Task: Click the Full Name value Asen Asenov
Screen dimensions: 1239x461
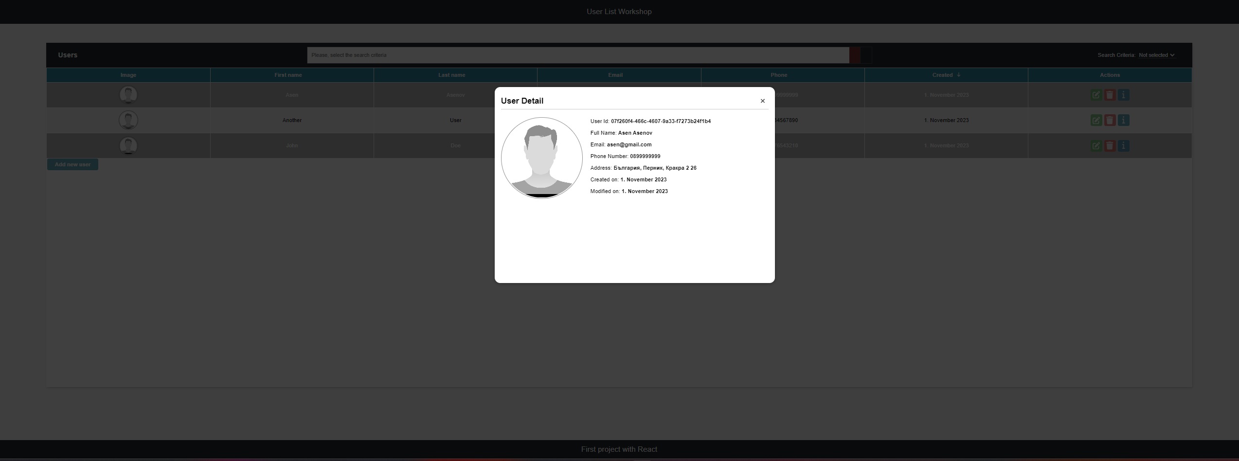Action: point(635,133)
